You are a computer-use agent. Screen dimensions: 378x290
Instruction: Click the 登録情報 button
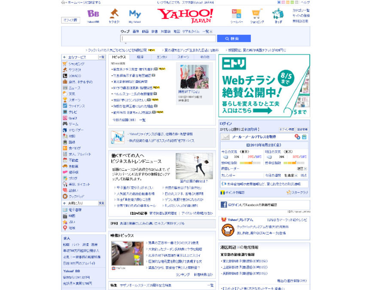[302, 130]
